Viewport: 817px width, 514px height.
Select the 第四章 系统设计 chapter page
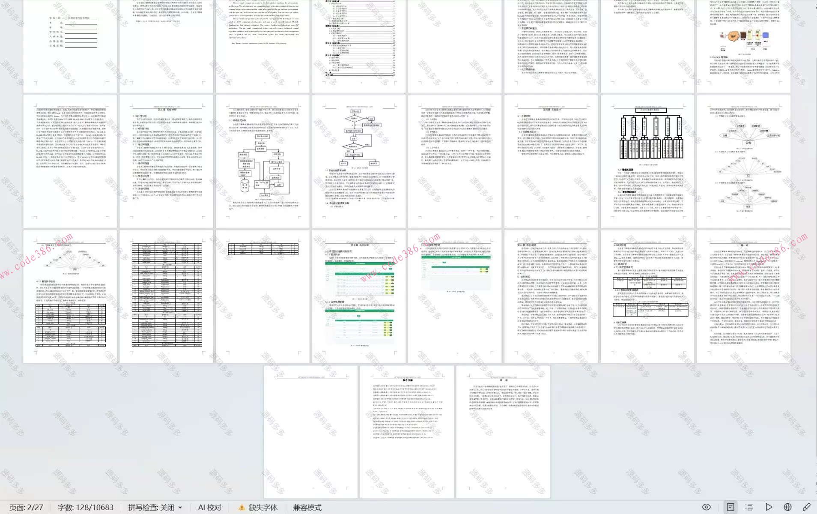(551, 161)
